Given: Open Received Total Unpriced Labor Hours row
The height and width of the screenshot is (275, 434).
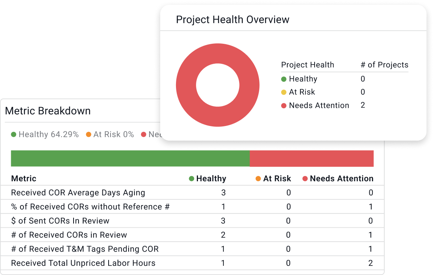Looking at the screenshot, I should (83, 263).
